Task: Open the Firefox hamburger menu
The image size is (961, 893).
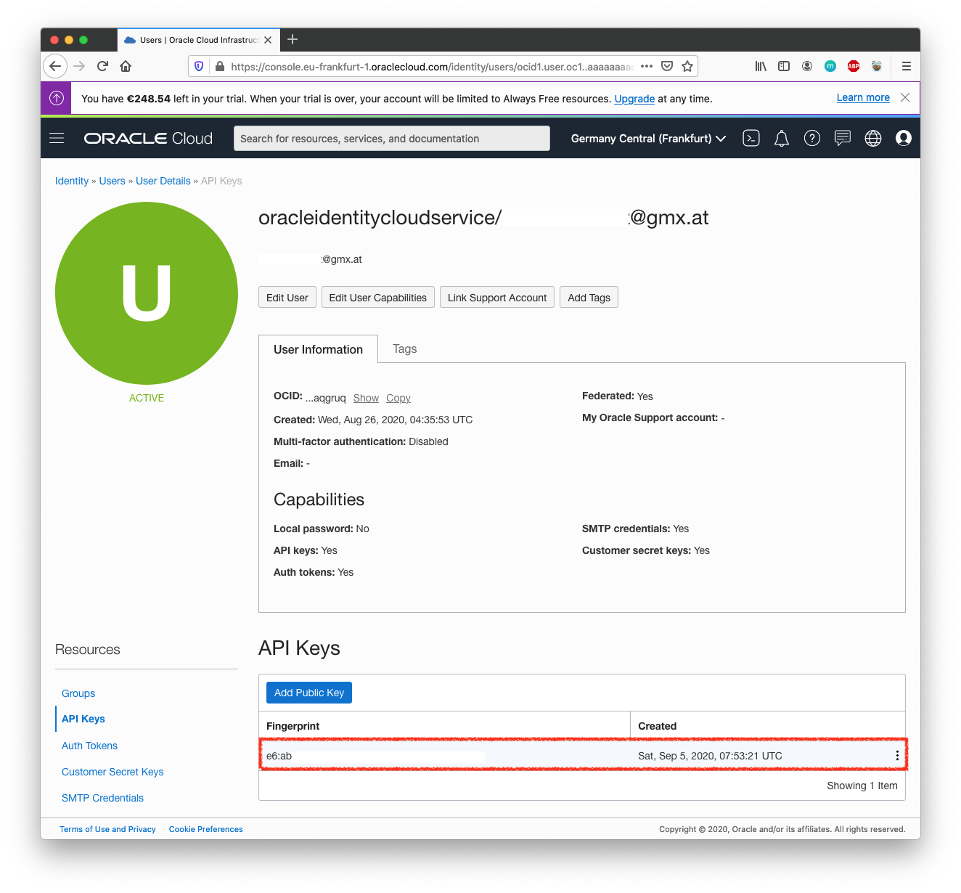Action: pyautogui.click(x=907, y=66)
